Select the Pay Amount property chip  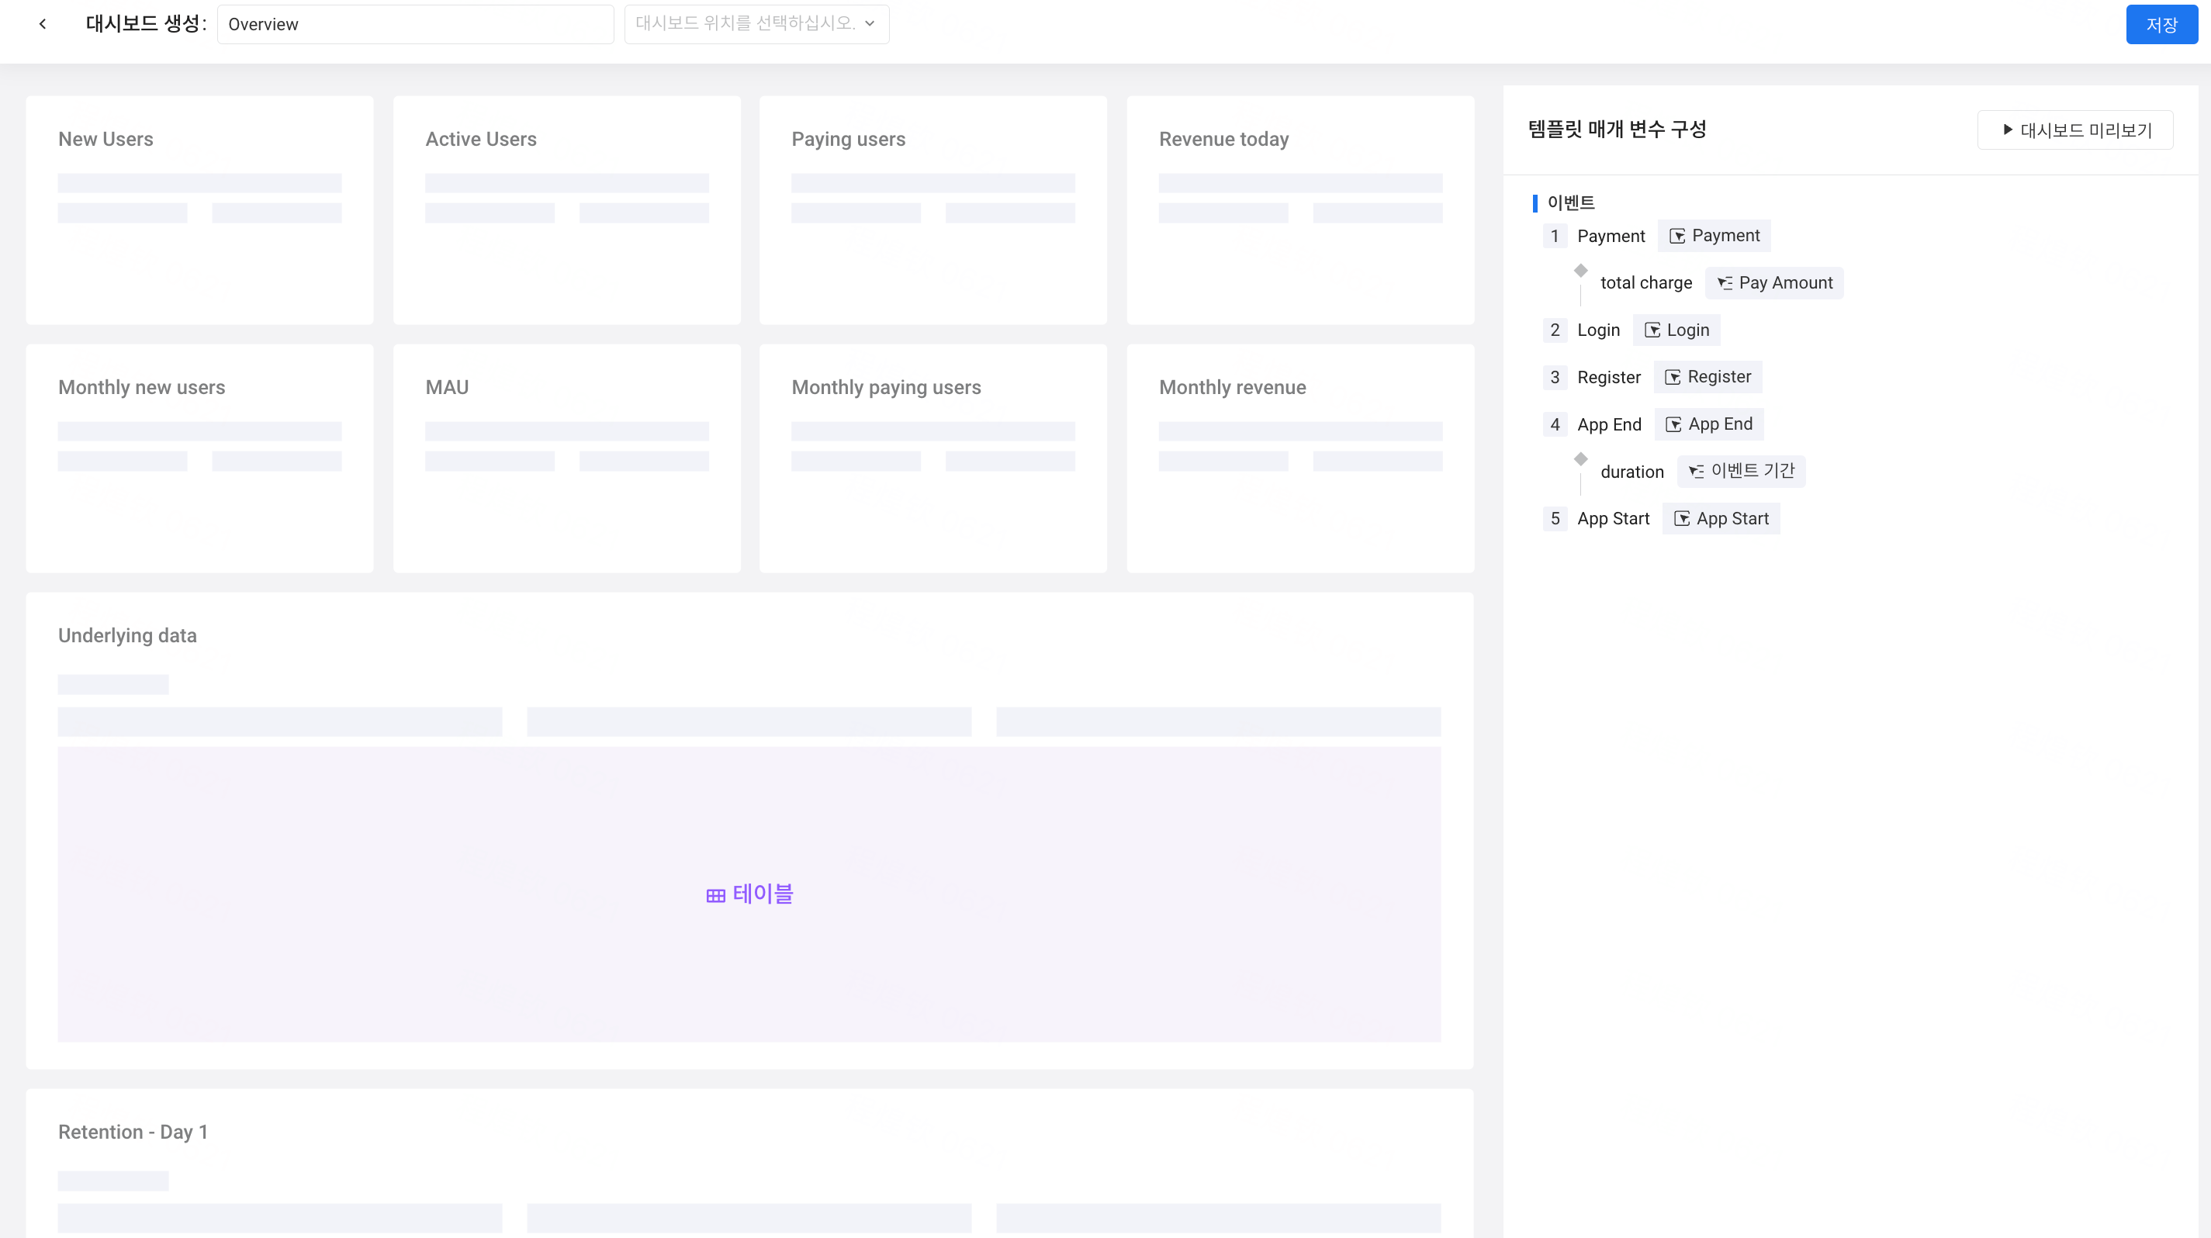pyautogui.click(x=1774, y=283)
